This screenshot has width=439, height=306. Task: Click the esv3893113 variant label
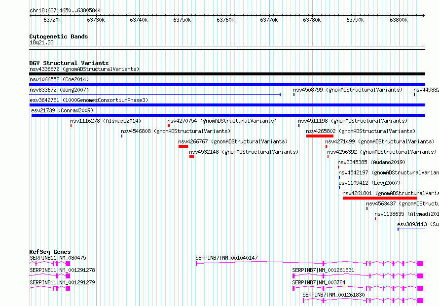click(x=418, y=224)
